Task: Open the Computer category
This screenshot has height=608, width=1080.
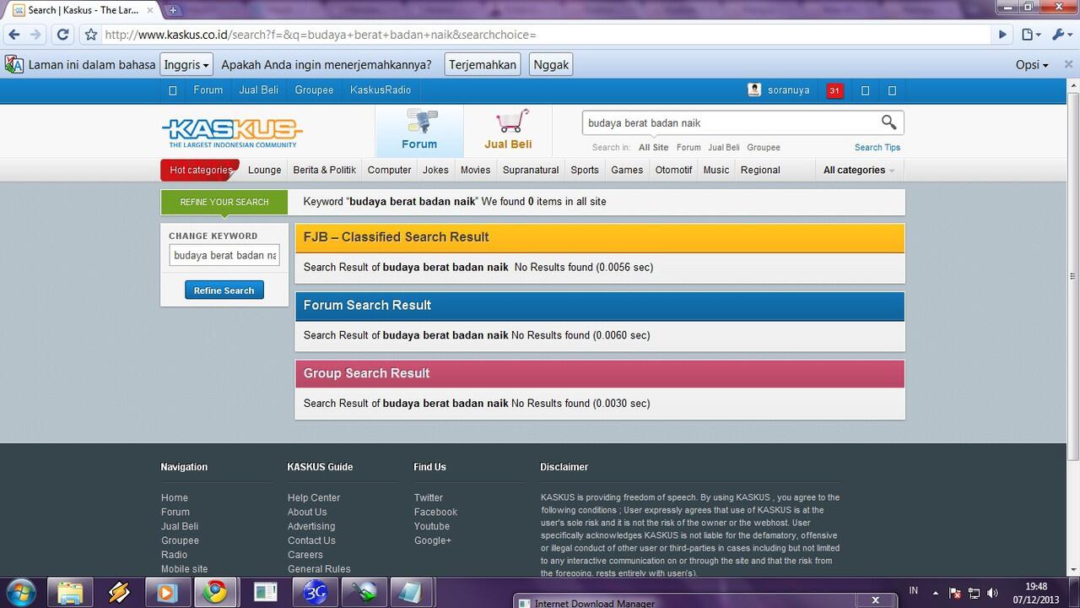Action: [390, 170]
